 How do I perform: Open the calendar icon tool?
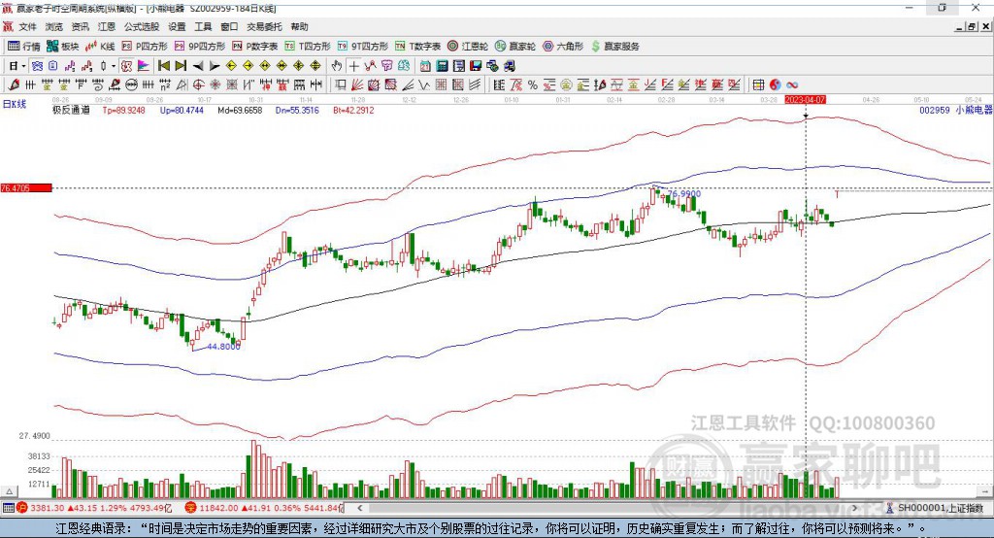pos(425,66)
